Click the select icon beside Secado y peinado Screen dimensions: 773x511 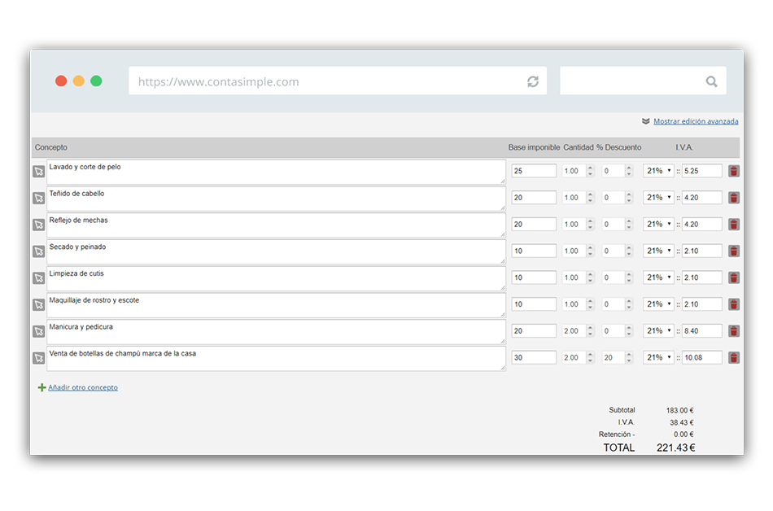[x=38, y=251]
